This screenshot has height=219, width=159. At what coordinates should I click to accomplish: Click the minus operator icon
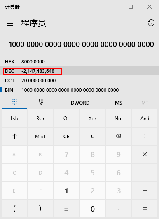145,172
